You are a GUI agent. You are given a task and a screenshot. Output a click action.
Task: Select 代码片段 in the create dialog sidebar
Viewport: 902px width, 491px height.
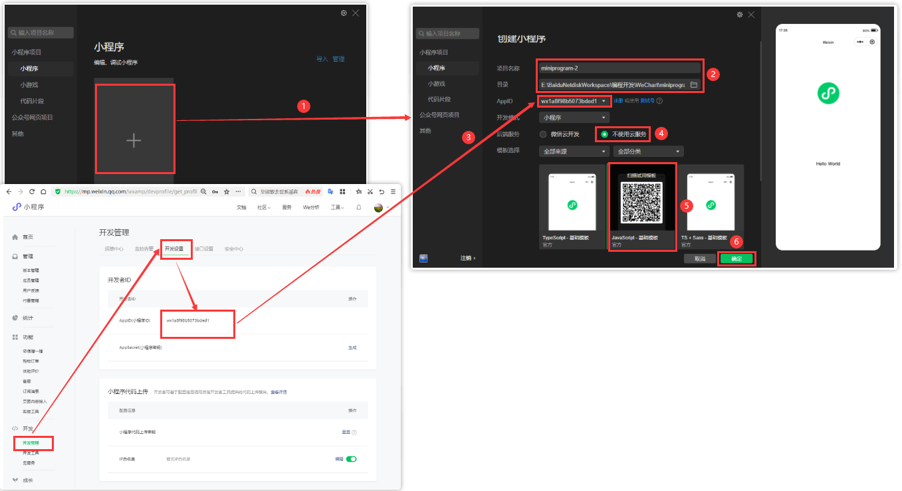(439, 99)
